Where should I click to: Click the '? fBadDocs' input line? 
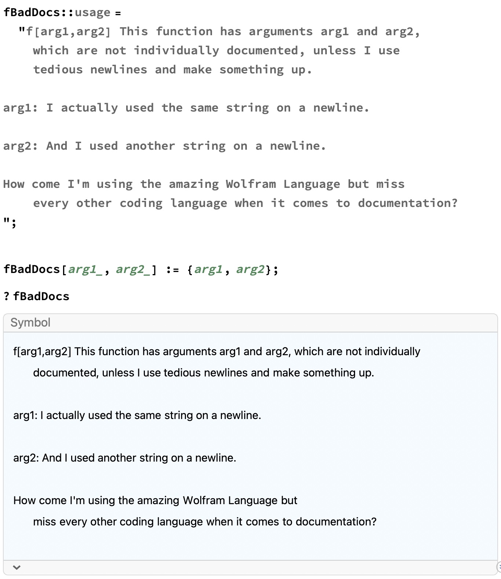(x=37, y=296)
